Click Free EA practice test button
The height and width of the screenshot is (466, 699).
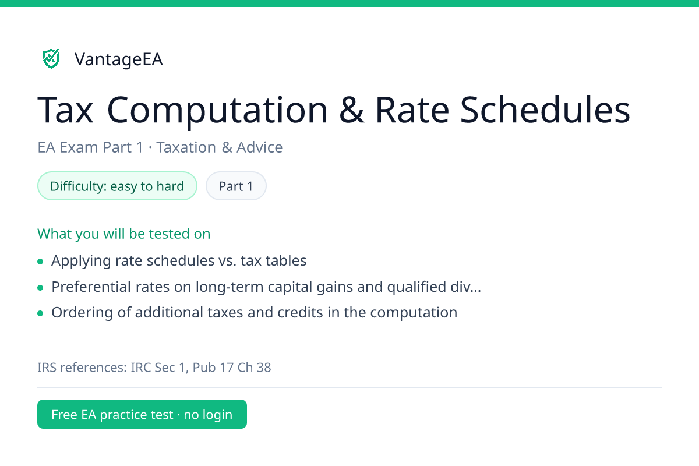click(142, 414)
